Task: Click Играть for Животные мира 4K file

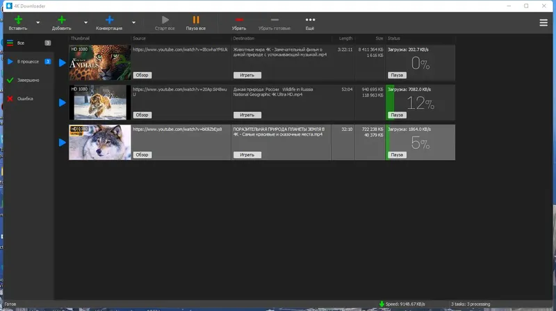Action: click(247, 75)
